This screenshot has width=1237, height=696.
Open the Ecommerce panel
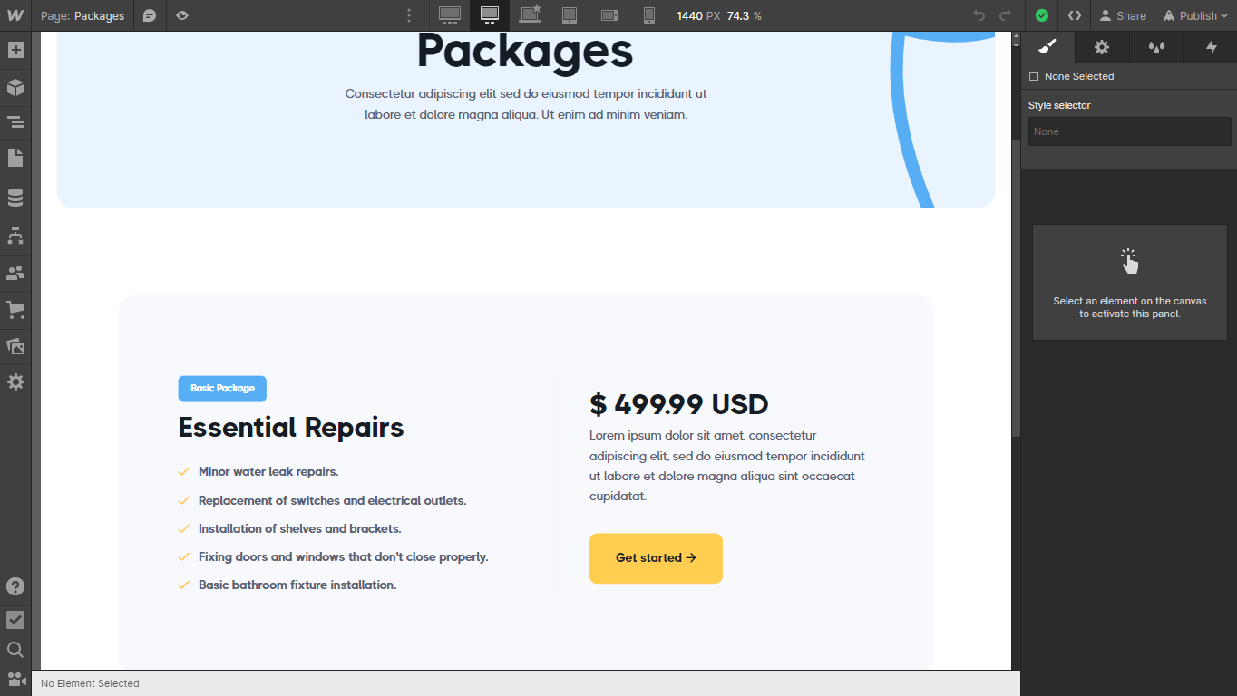coord(15,309)
